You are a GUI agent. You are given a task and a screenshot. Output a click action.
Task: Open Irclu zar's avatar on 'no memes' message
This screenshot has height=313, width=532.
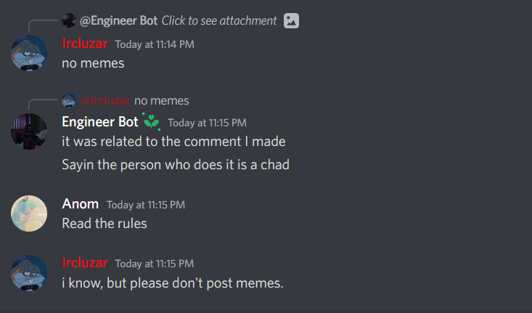pos(29,53)
